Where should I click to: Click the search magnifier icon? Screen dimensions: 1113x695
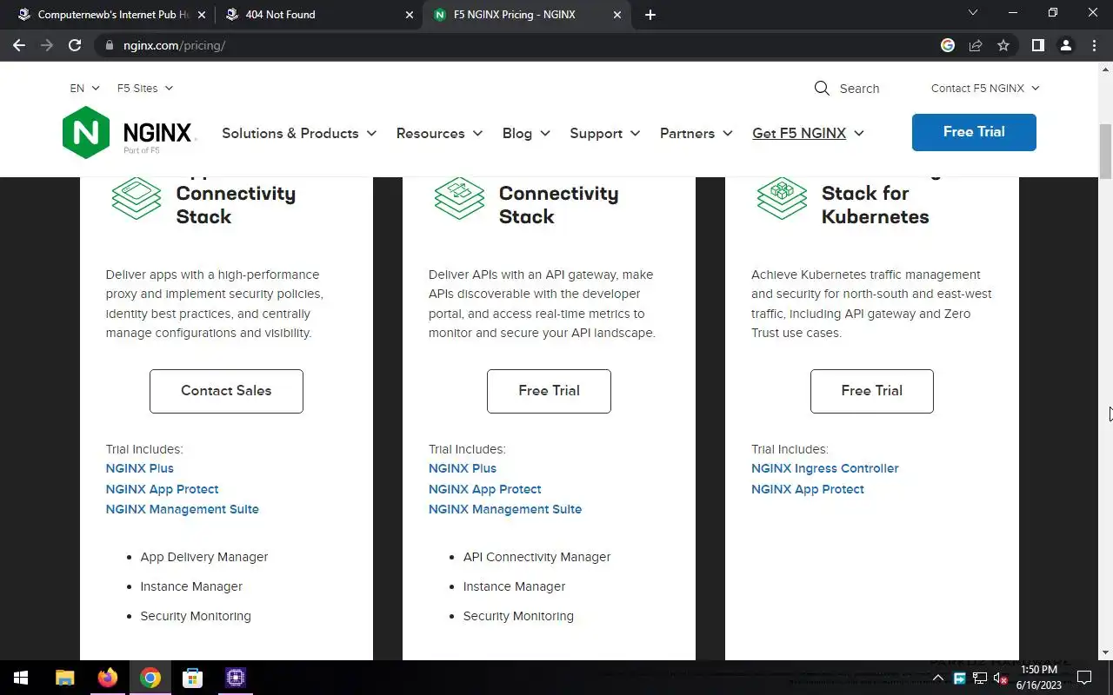click(x=822, y=88)
